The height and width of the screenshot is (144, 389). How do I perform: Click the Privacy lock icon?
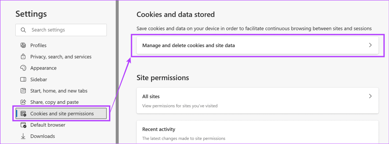(x=23, y=57)
